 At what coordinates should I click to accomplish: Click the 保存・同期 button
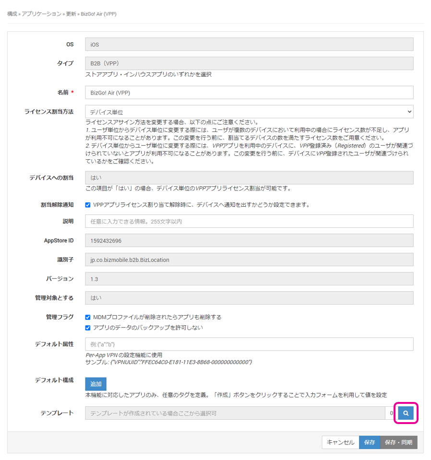tap(398, 442)
